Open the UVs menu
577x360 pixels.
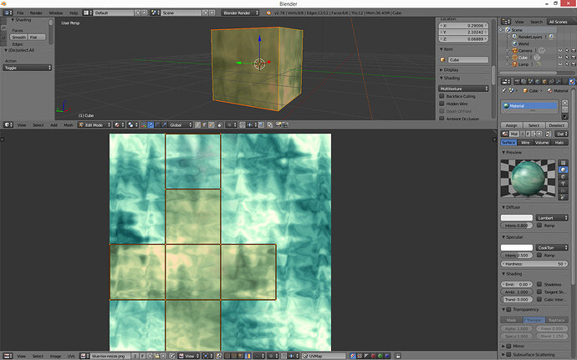70,356
